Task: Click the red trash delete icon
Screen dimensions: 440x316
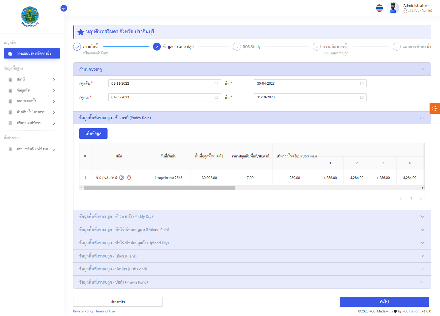Action: (129, 178)
